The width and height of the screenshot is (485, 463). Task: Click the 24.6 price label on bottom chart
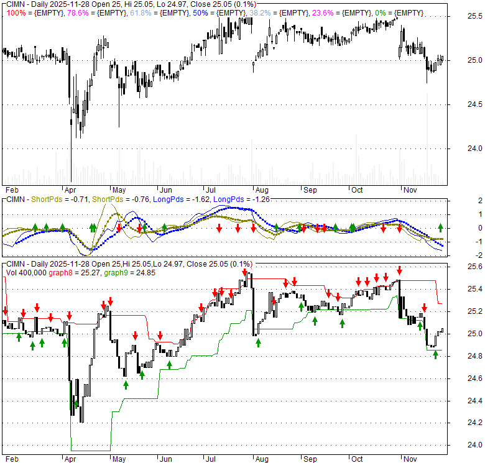pyautogui.click(x=474, y=378)
